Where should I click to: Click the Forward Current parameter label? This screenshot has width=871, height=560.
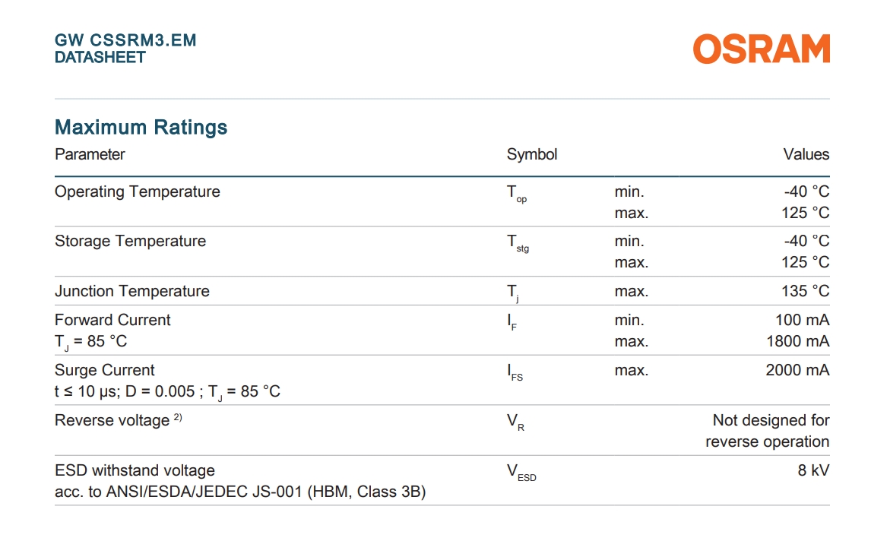(x=112, y=320)
